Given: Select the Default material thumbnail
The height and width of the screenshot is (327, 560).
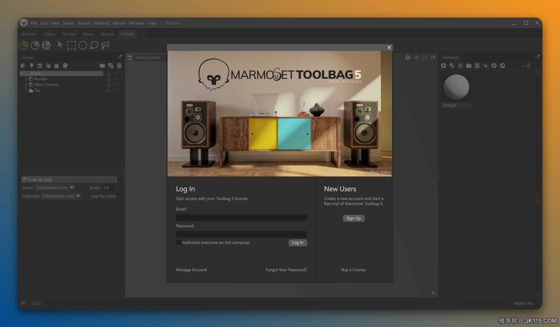Looking at the screenshot, I should pos(457,87).
